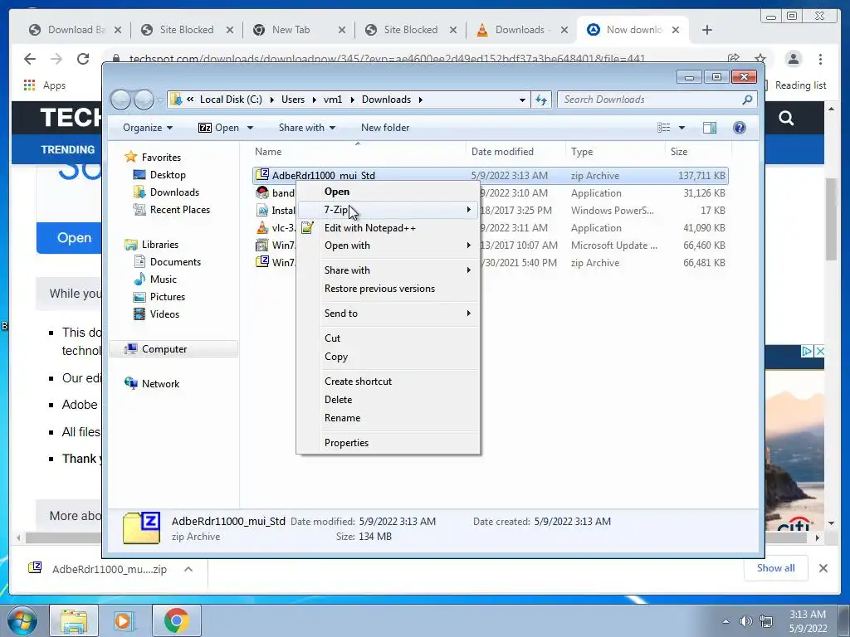Click the Change your view icon
Image resolution: width=850 pixels, height=637 pixels.
pyautogui.click(x=663, y=128)
